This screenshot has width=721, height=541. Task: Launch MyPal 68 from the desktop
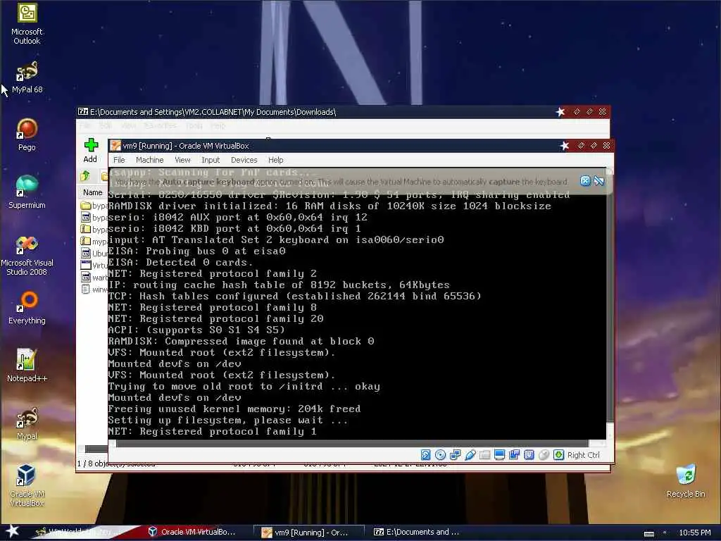click(27, 76)
